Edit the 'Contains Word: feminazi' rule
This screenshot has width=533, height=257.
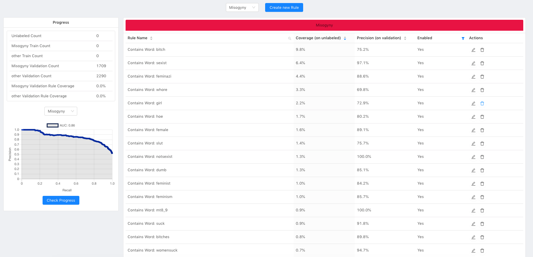point(473,77)
